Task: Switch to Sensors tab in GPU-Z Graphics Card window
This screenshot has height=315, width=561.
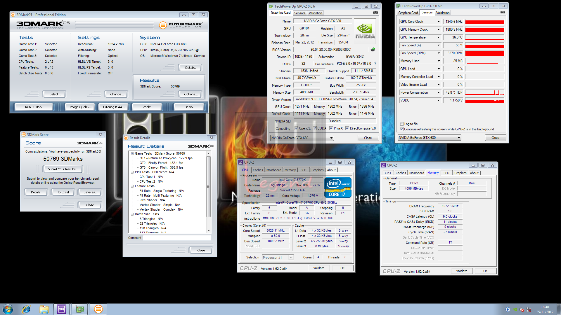Action: pos(299,13)
